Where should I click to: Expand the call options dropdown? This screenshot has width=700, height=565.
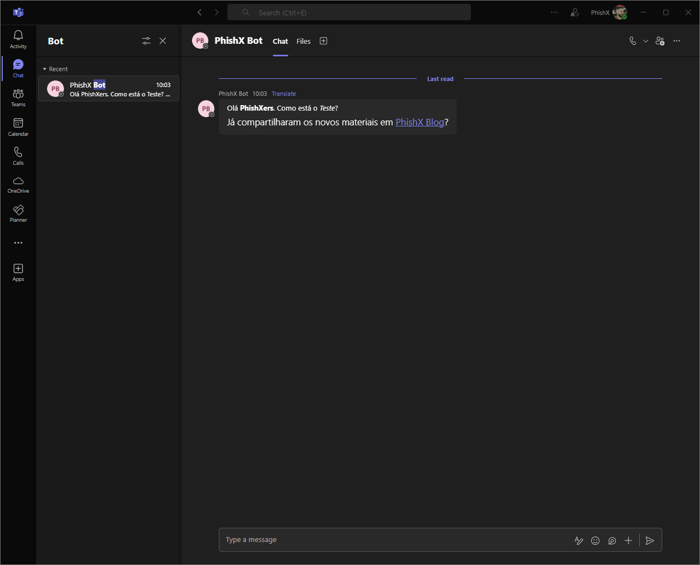[x=645, y=41]
